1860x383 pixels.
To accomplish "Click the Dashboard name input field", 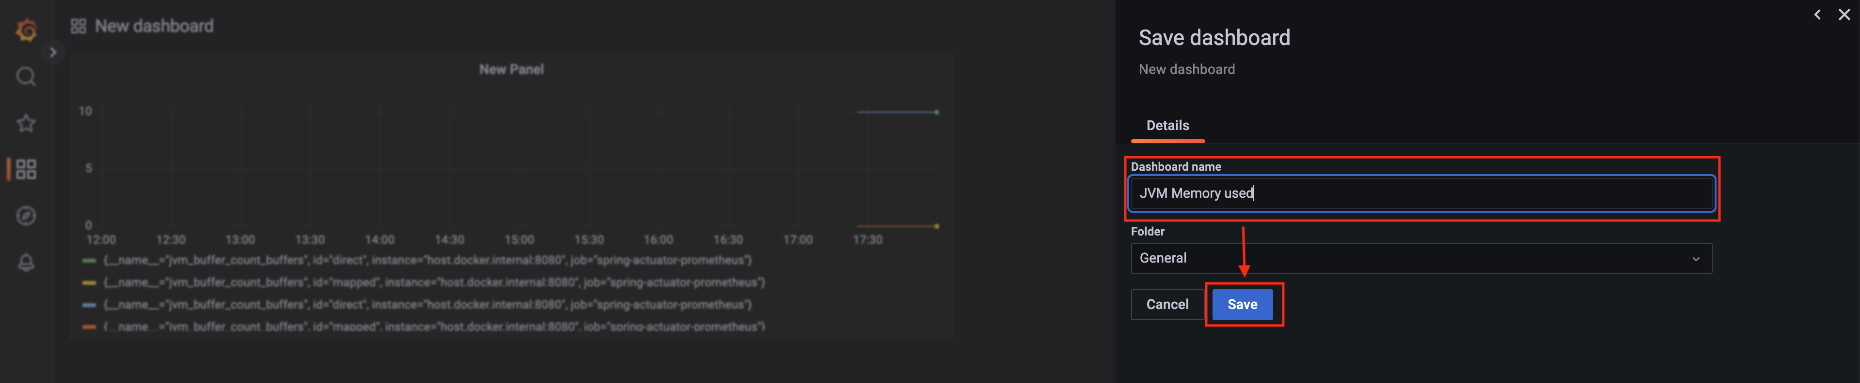I will click(1421, 193).
